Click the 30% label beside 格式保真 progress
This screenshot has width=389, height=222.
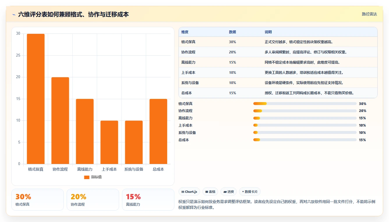pyautogui.click(x=363, y=104)
